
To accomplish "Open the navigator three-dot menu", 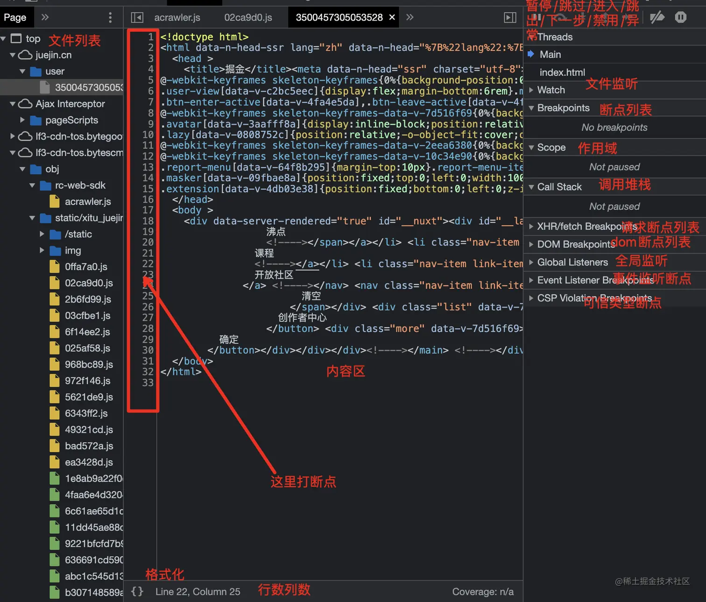I will [110, 18].
